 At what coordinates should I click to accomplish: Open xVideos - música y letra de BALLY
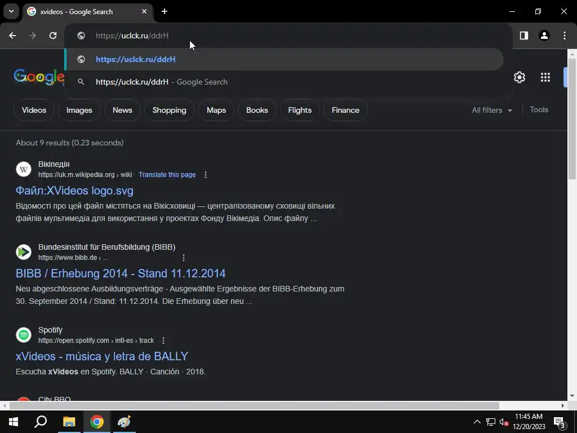[x=102, y=356]
